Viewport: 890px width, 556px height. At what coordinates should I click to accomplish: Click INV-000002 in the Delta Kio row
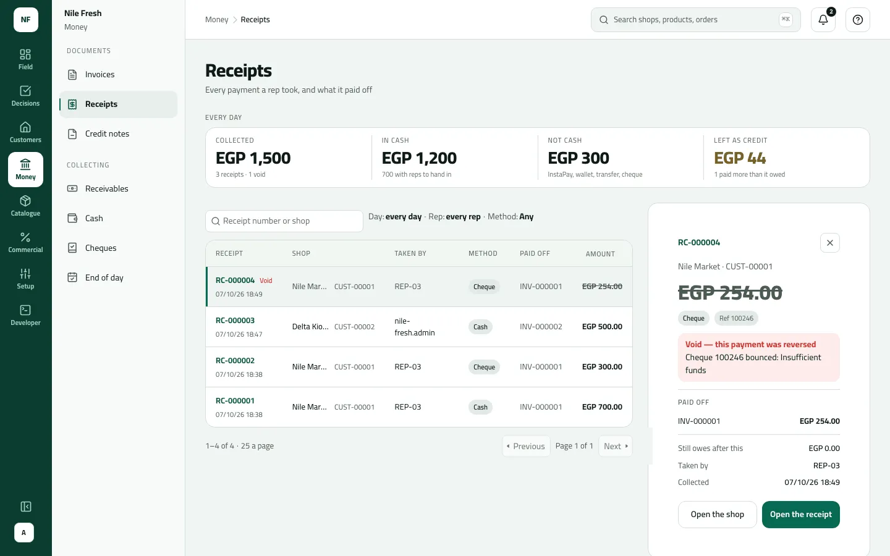[x=541, y=327]
